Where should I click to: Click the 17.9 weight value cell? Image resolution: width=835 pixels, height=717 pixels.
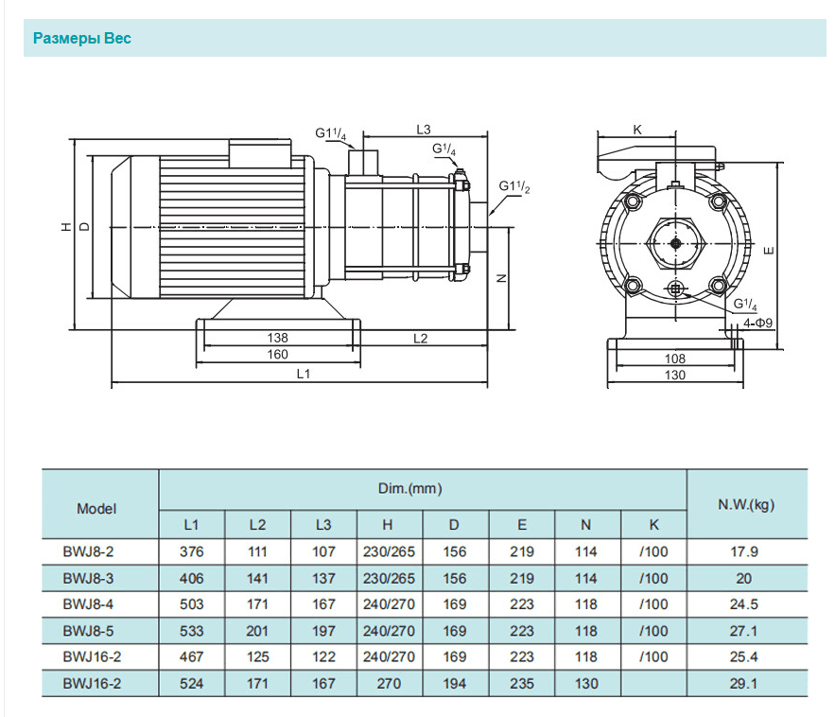tap(746, 551)
